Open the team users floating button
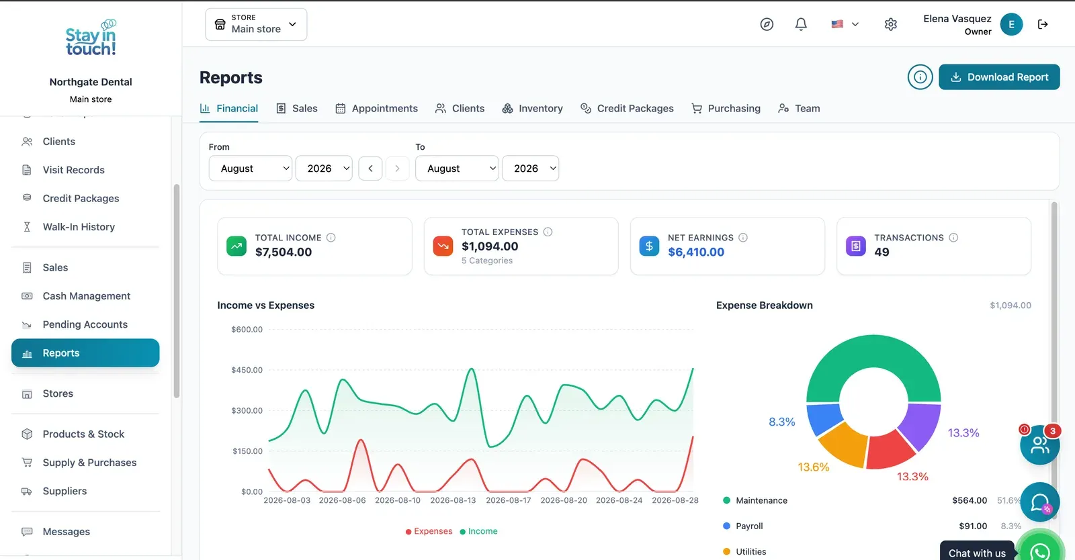This screenshot has height=560, width=1075. (x=1040, y=445)
